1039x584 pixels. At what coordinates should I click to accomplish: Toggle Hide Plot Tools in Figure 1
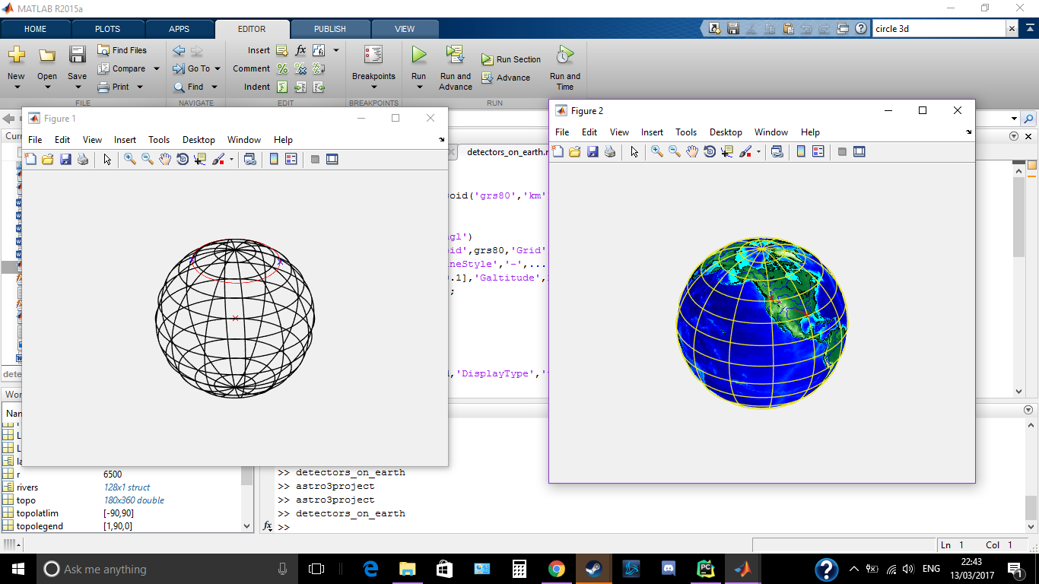(x=315, y=159)
